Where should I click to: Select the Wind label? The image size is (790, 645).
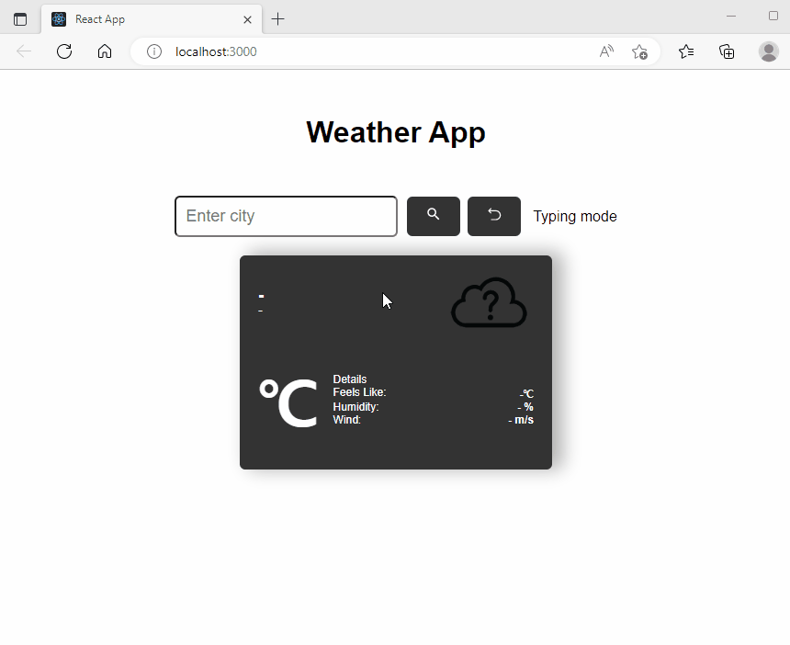[x=346, y=420]
